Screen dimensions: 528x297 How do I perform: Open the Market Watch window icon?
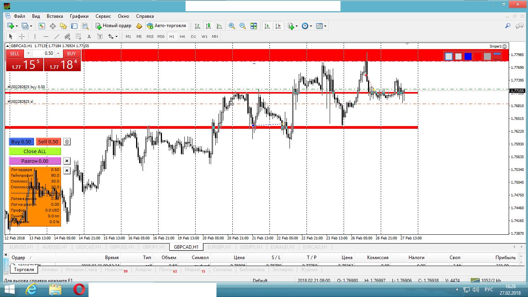click(x=42, y=26)
